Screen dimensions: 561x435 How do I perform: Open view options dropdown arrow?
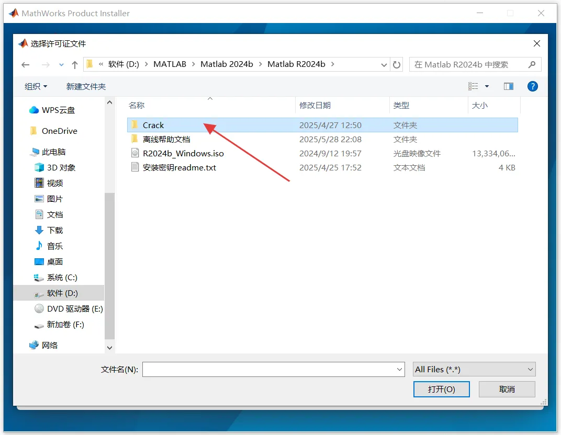[487, 86]
